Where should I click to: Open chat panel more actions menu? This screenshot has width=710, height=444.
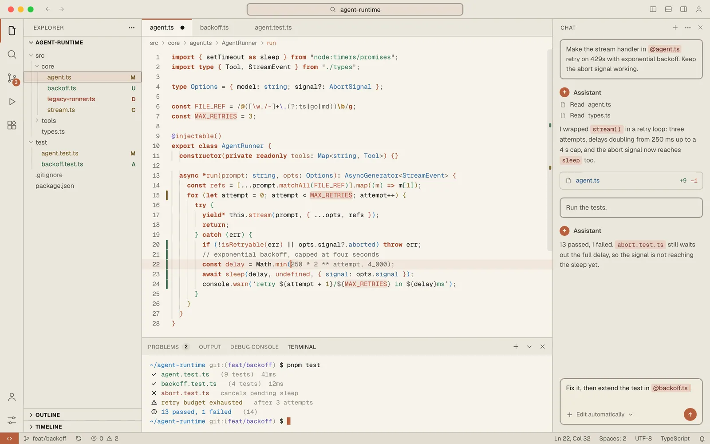688,28
